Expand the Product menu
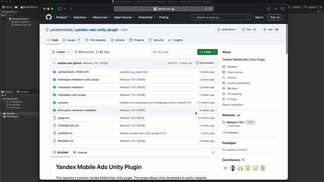 [63, 17]
